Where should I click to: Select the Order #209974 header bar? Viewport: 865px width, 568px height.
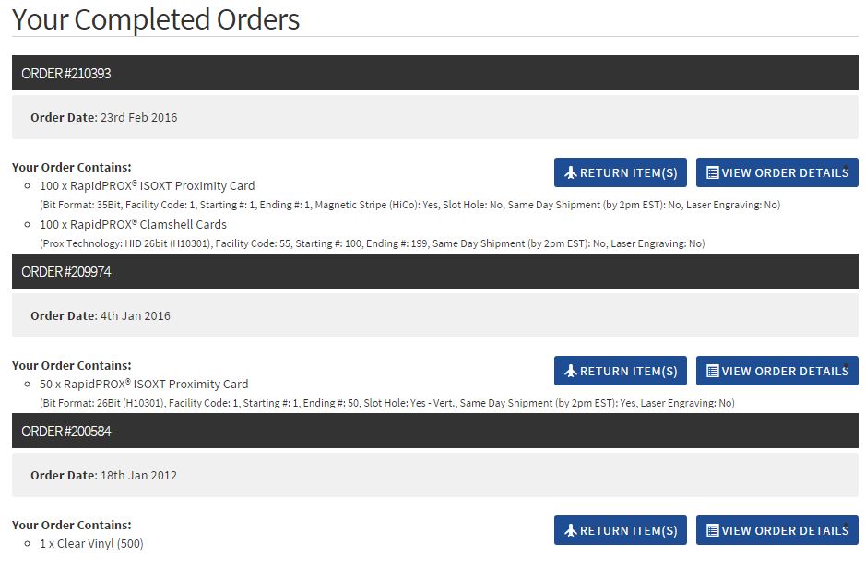(435, 271)
